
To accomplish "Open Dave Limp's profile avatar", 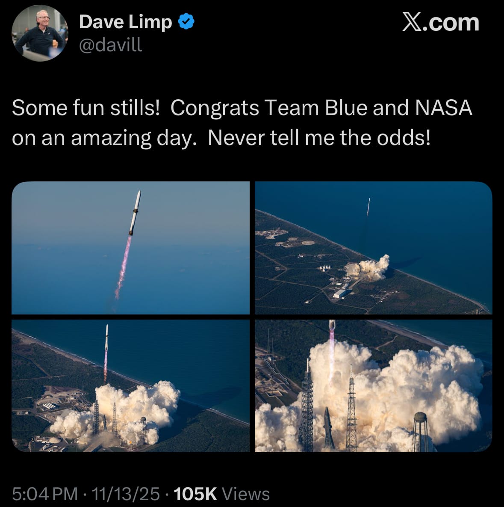I will (40, 33).
